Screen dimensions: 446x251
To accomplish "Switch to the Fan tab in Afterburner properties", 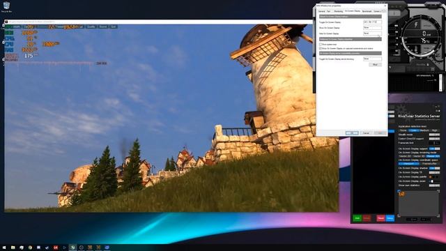I will 329,11.
